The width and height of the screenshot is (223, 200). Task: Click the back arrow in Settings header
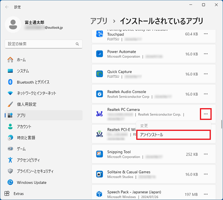6,7
